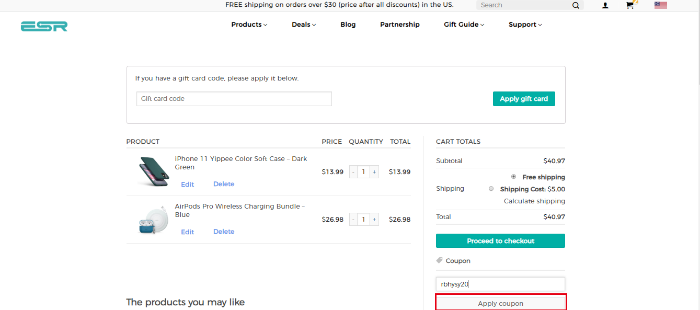Expand the Gift Guide menu
This screenshot has width=700, height=310.
[x=464, y=25]
